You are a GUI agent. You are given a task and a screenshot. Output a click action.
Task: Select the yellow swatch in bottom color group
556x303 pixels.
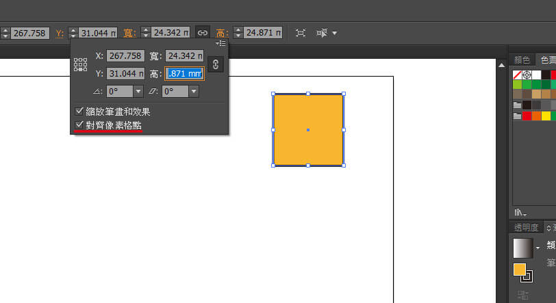tap(546, 116)
